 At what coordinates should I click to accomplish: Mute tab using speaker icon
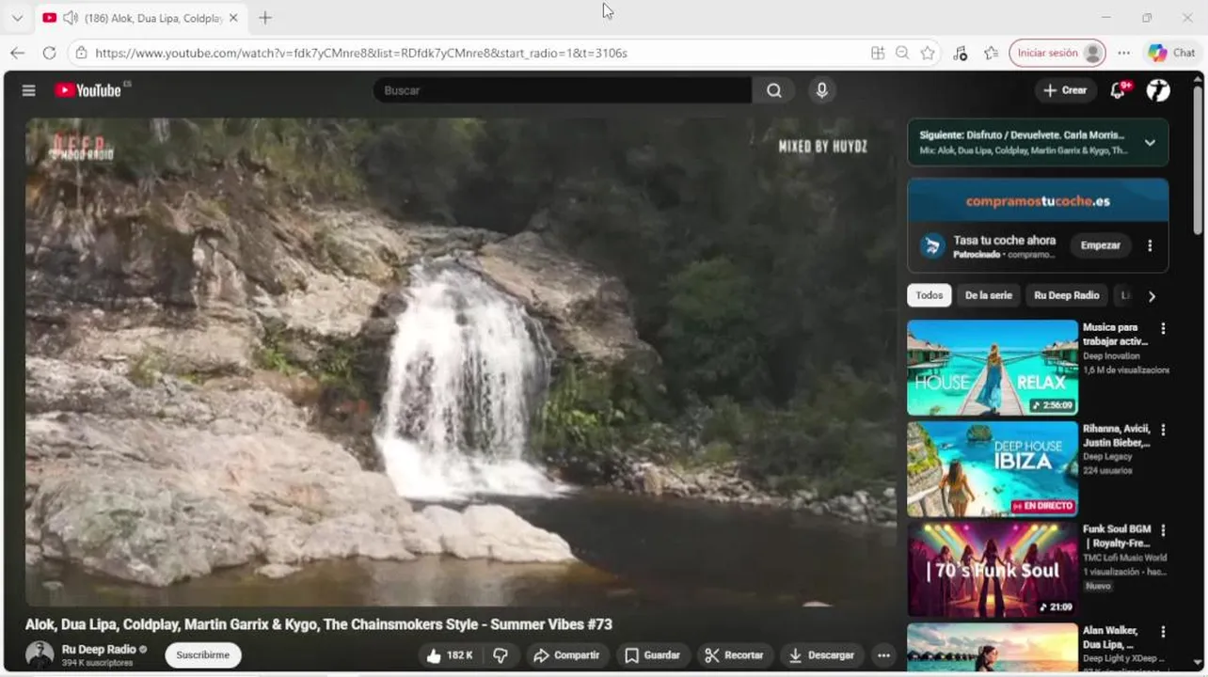pos(71,18)
